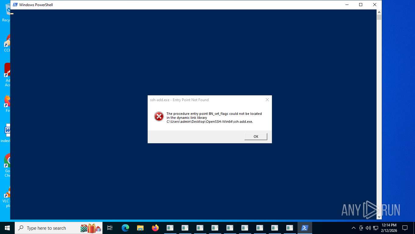Open the volume control in the tray

[368, 228]
